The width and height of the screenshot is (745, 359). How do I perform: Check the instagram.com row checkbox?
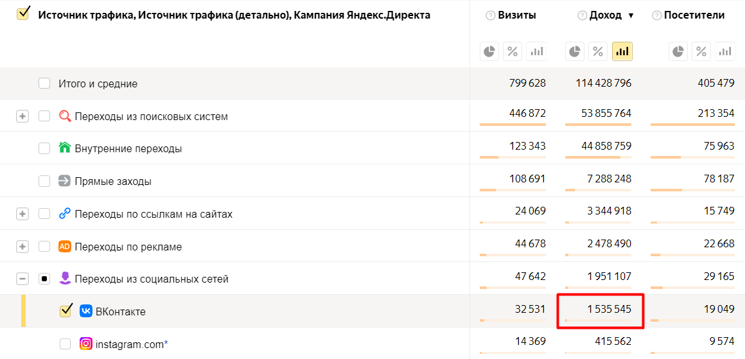pyautogui.click(x=66, y=344)
